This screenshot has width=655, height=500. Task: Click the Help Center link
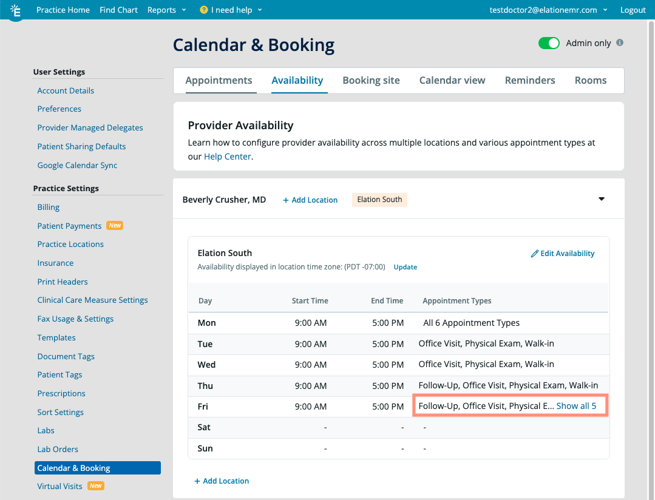228,157
